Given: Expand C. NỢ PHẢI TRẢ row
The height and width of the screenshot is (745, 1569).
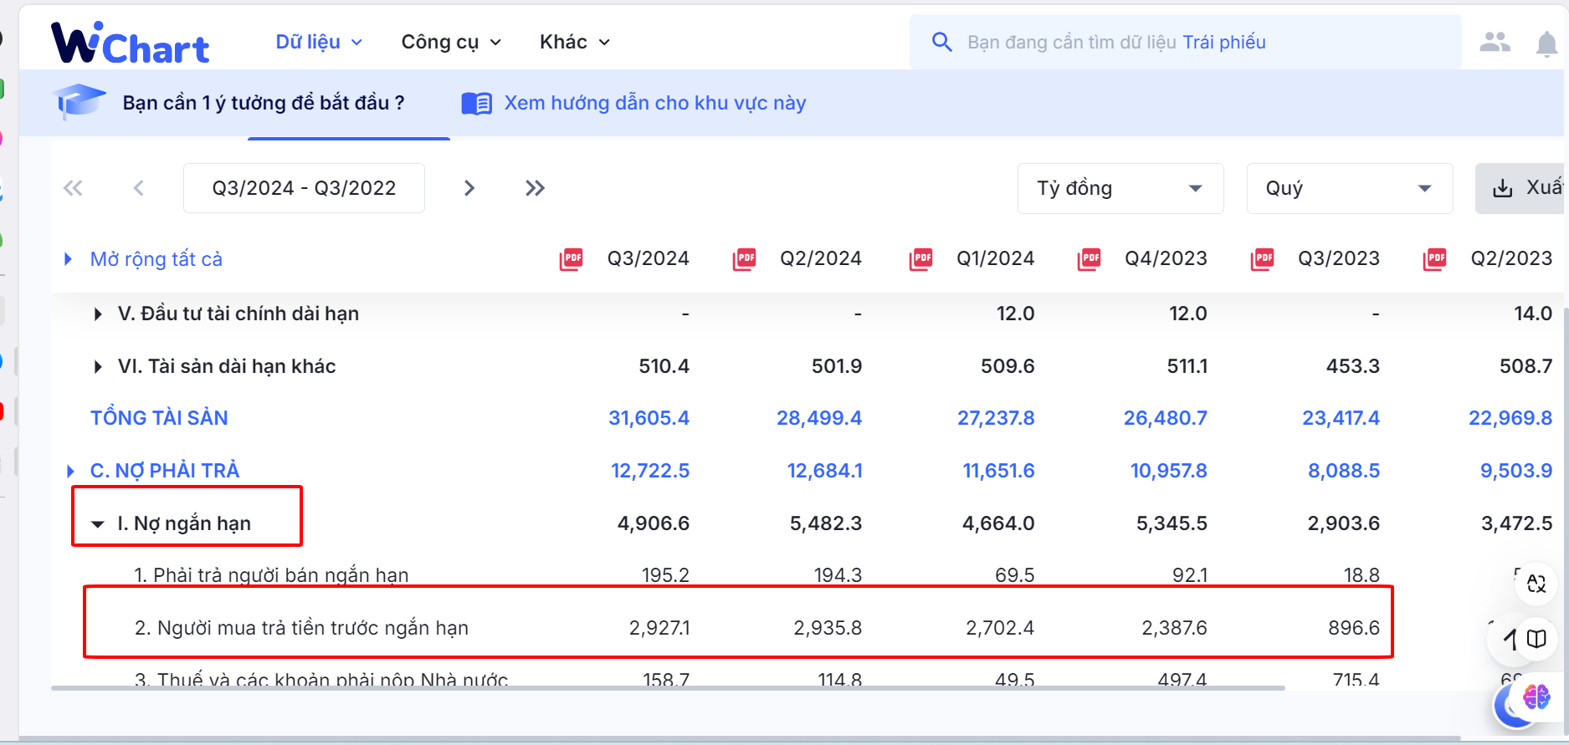Looking at the screenshot, I should [70, 472].
